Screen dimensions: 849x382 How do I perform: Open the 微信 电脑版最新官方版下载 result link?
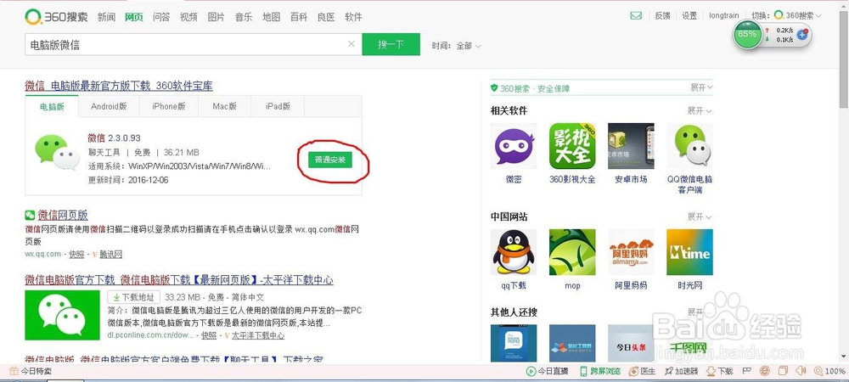click(x=119, y=86)
